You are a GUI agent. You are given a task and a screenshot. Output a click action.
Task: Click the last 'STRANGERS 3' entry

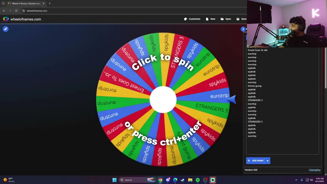pos(255,122)
